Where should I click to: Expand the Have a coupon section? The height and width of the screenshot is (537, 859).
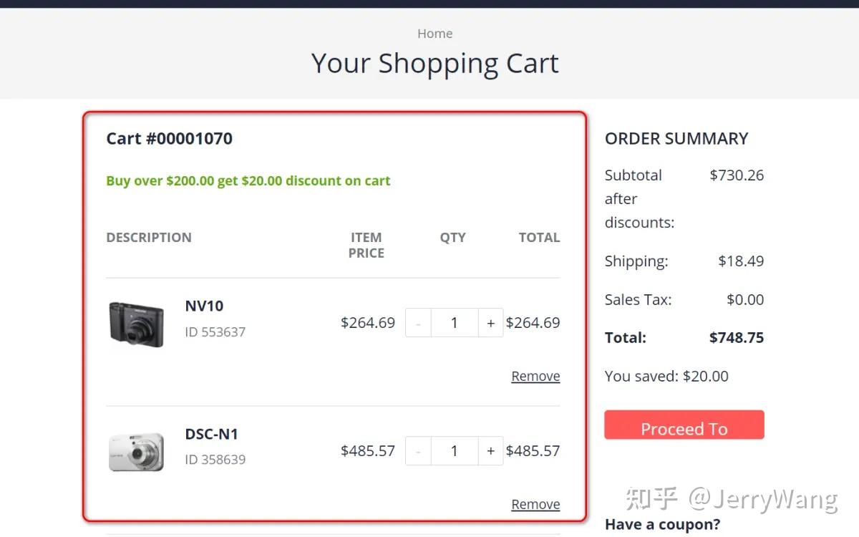click(x=662, y=524)
